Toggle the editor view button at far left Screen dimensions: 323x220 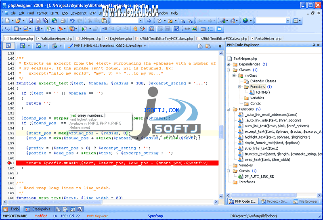click(x=8, y=46)
